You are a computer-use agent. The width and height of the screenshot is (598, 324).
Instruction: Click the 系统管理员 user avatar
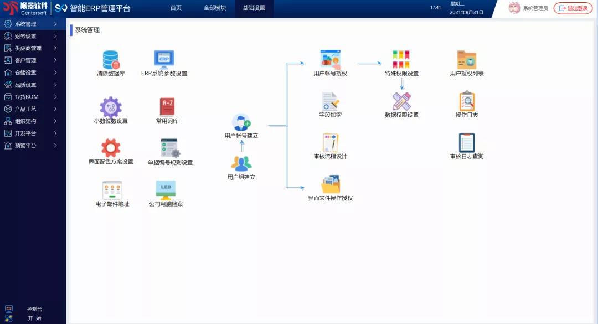click(x=514, y=8)
